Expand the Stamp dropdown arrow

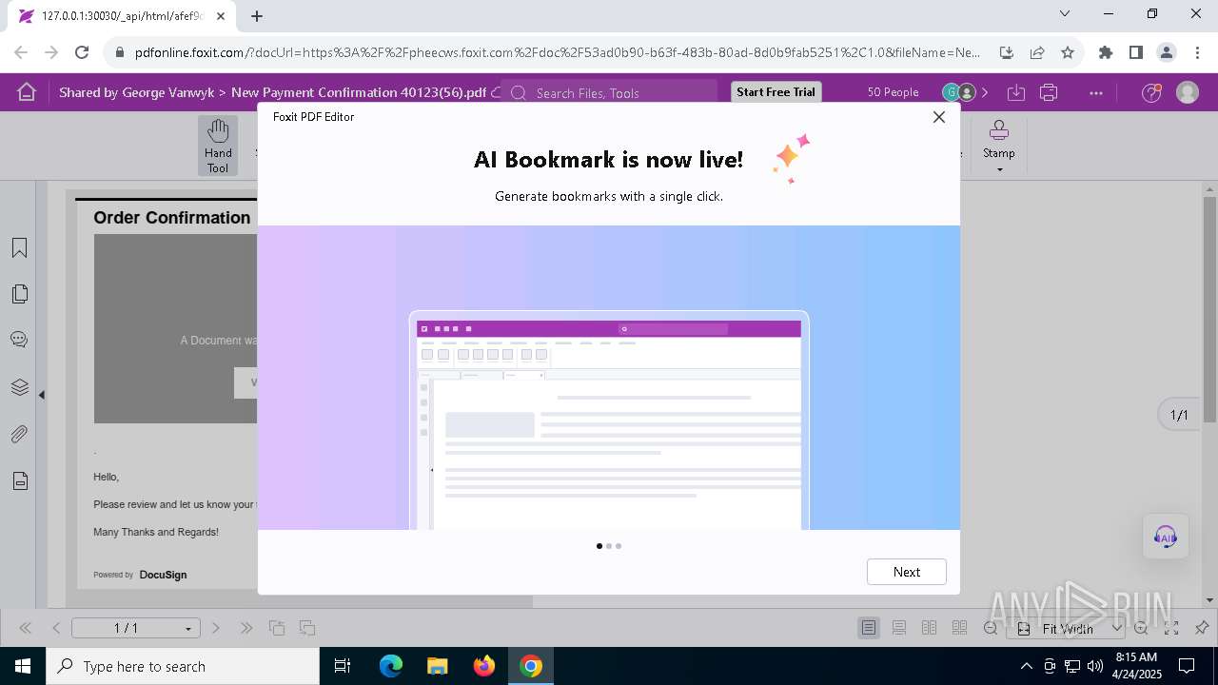(x=999, y=170)
